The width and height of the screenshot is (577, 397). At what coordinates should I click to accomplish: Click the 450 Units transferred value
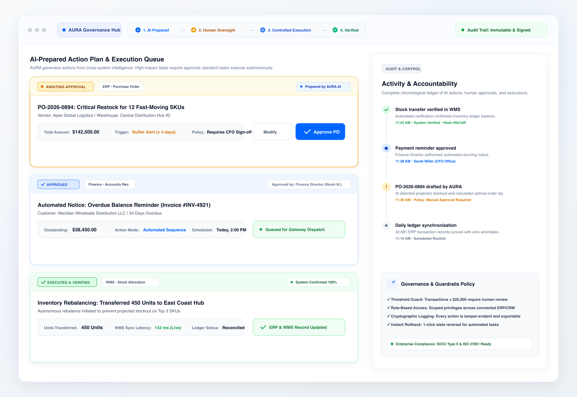tap(92, 328)
